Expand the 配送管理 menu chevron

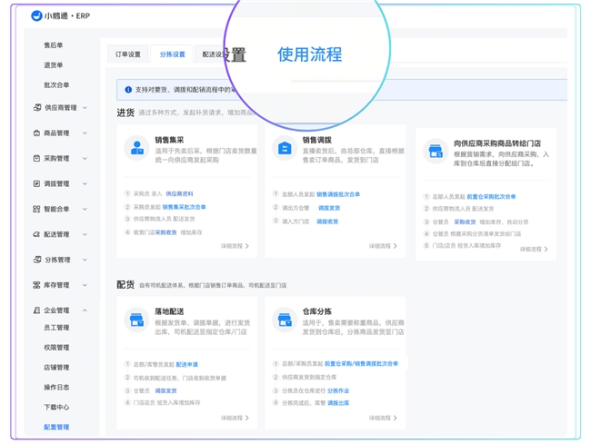pos(85,234)
